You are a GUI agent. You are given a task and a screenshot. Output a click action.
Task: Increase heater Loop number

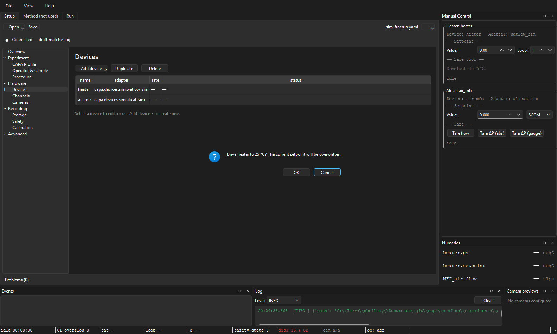542,50
